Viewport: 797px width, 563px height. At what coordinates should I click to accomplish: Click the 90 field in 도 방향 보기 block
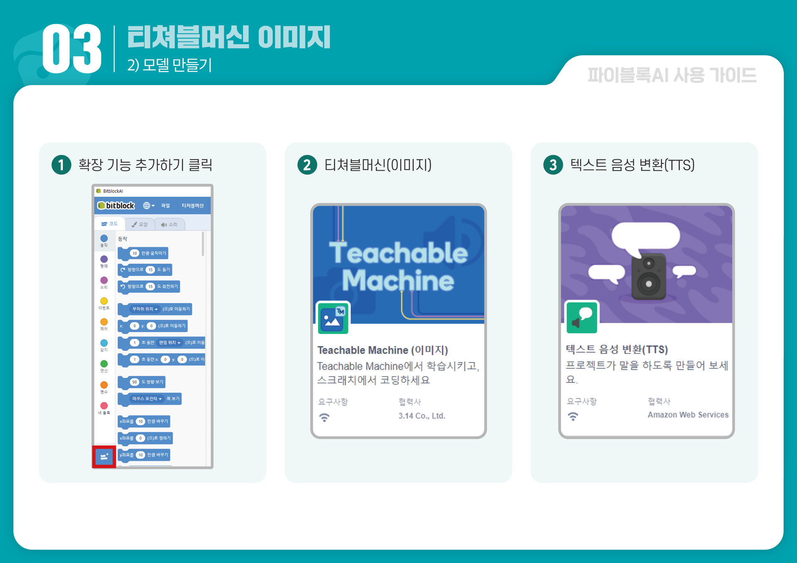[135, 382]
